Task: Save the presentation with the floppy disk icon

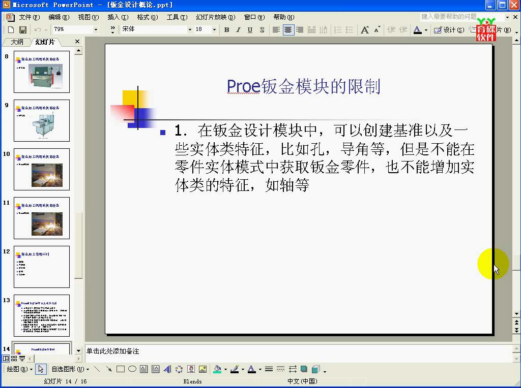Action: click(22, 30)
